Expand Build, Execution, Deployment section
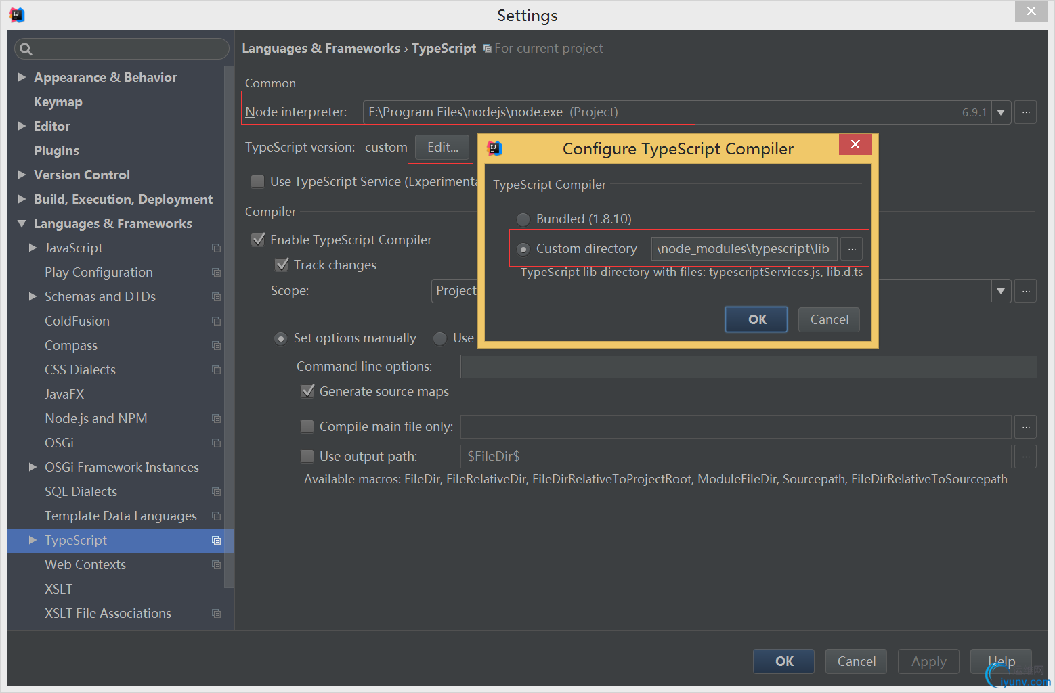The width and height of the screenshot is (1055, 693). (x=22, y=199)
